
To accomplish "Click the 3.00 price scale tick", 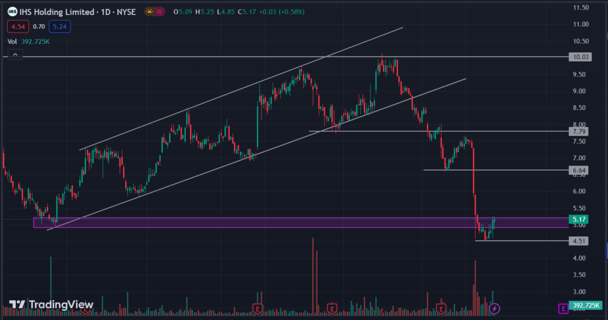I will (579, 292).
